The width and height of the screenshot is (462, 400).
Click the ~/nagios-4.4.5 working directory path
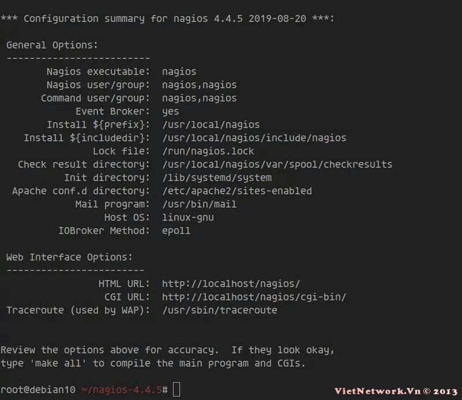121,390
